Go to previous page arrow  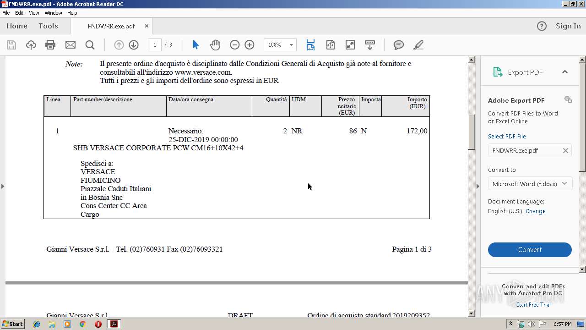119,45
